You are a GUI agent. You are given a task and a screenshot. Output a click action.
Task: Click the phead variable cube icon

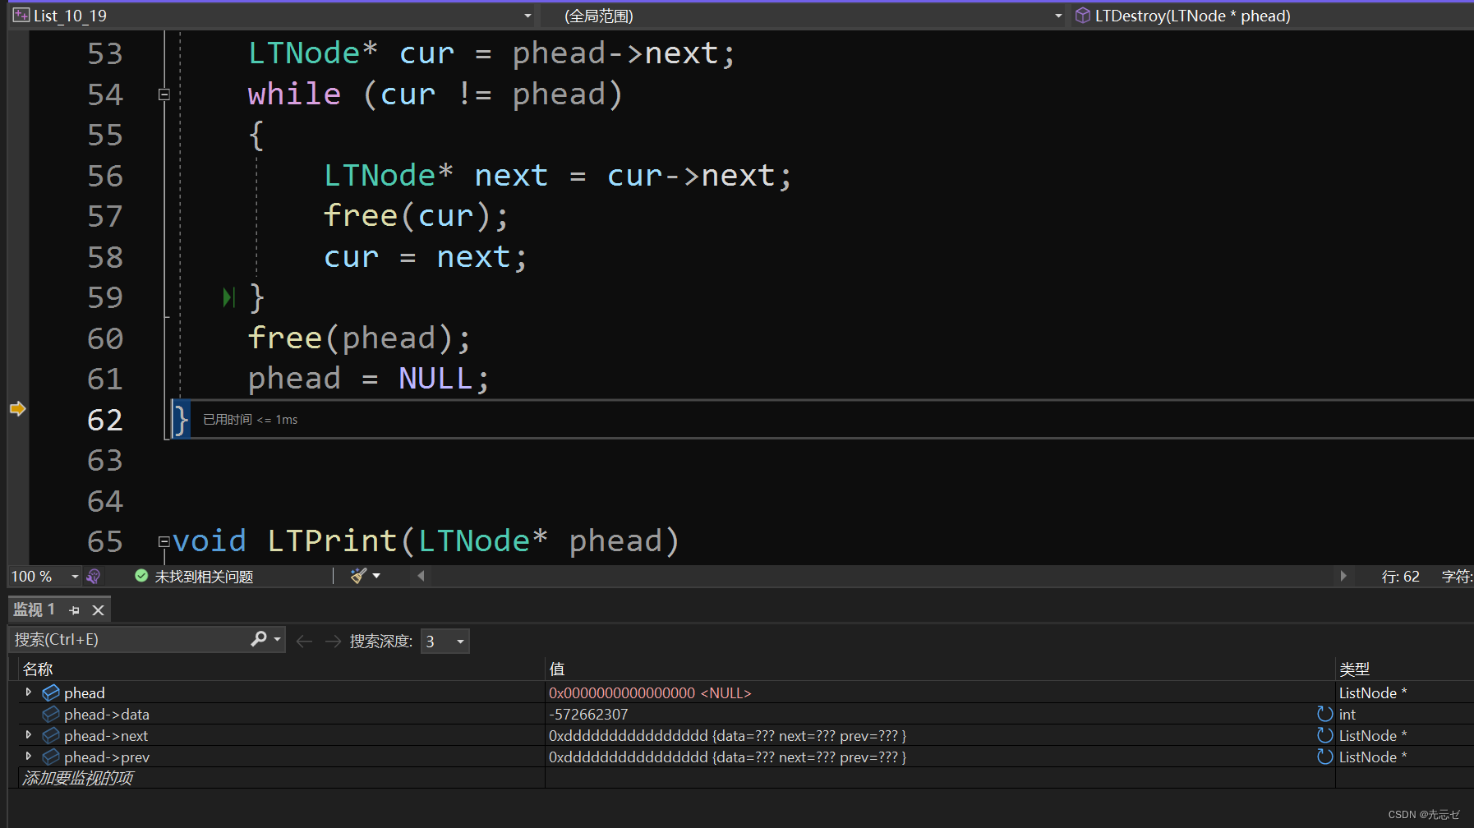[51, 692]
